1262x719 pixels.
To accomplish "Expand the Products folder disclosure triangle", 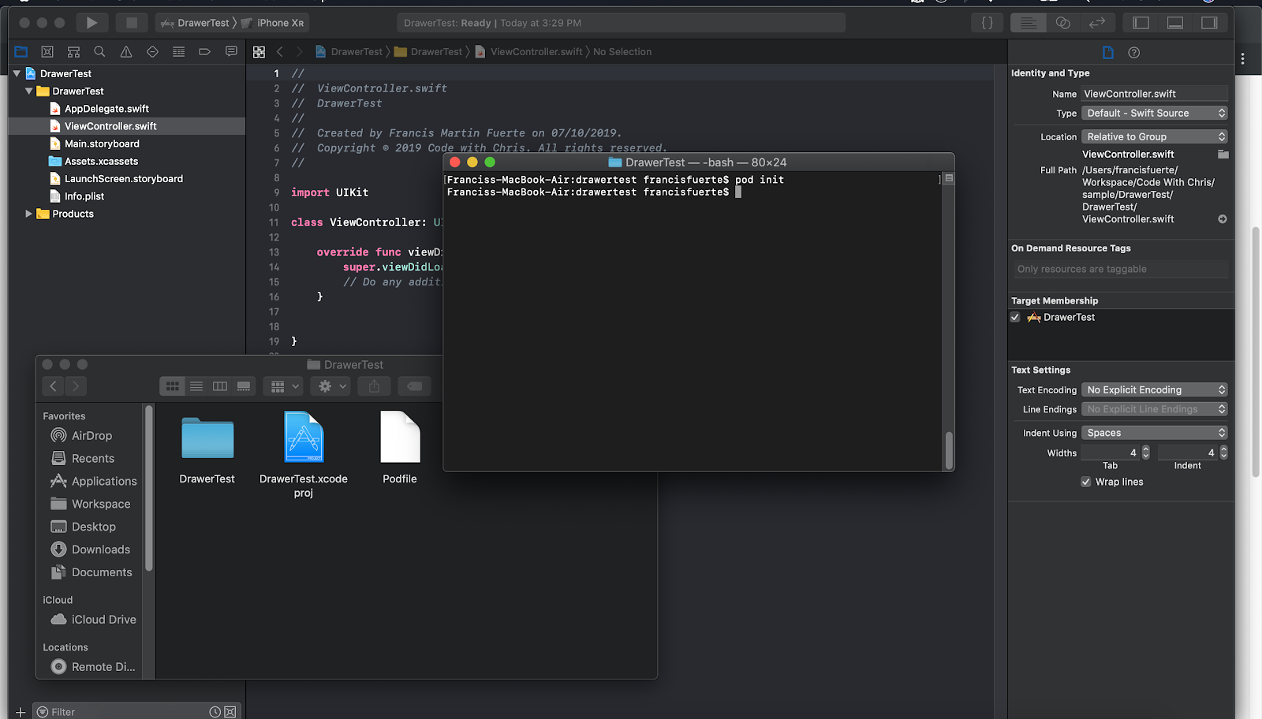I will [x=29, y=214].
